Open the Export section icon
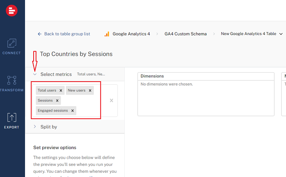286x177 pixels. click(12, 117)
